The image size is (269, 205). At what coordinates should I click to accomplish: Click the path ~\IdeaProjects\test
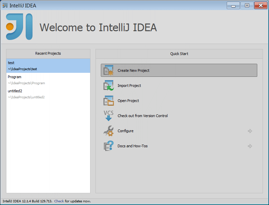22,69
